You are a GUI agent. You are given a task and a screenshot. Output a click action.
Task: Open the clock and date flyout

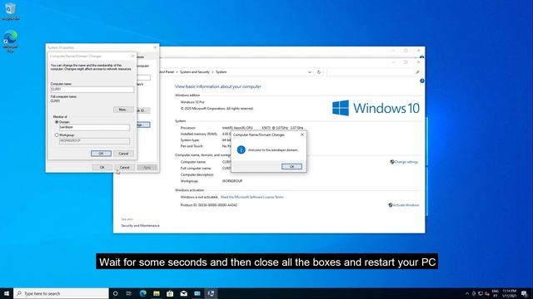tap(509, 293)
